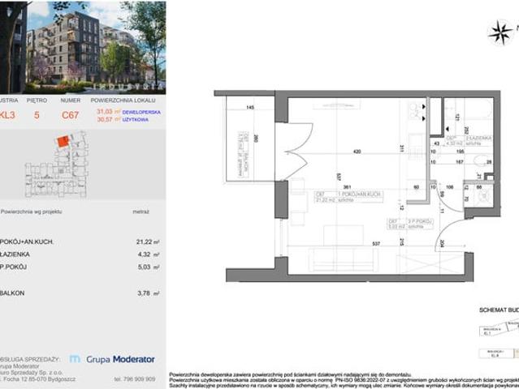Click the 537 horizontal dimension near the bottom of the plan
Viewport: 519px width, 389px height.
(x=376, y=244)
